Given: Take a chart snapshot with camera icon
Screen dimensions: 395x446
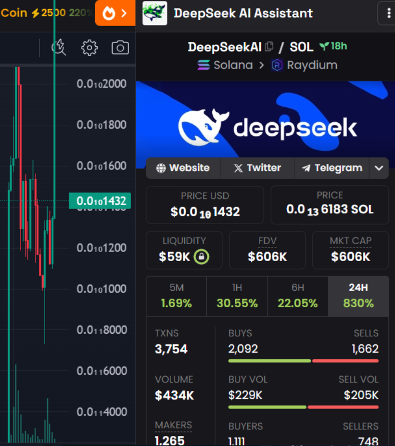Looking at the screenshot, I should coord(120,48).
